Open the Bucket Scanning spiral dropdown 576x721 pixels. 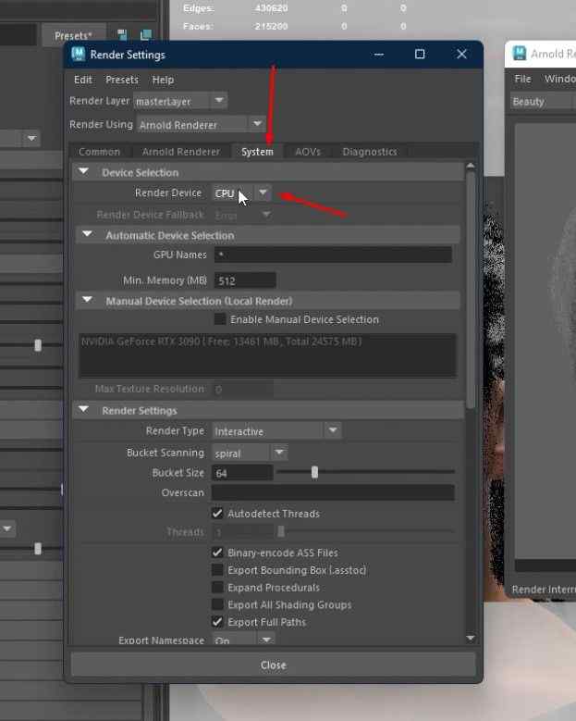[x=250, y=453]
